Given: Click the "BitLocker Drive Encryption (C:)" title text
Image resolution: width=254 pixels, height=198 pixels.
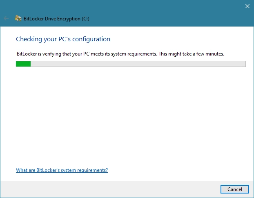Looking at the screenshot, I should pyautogui.click(x=56, y=19).
